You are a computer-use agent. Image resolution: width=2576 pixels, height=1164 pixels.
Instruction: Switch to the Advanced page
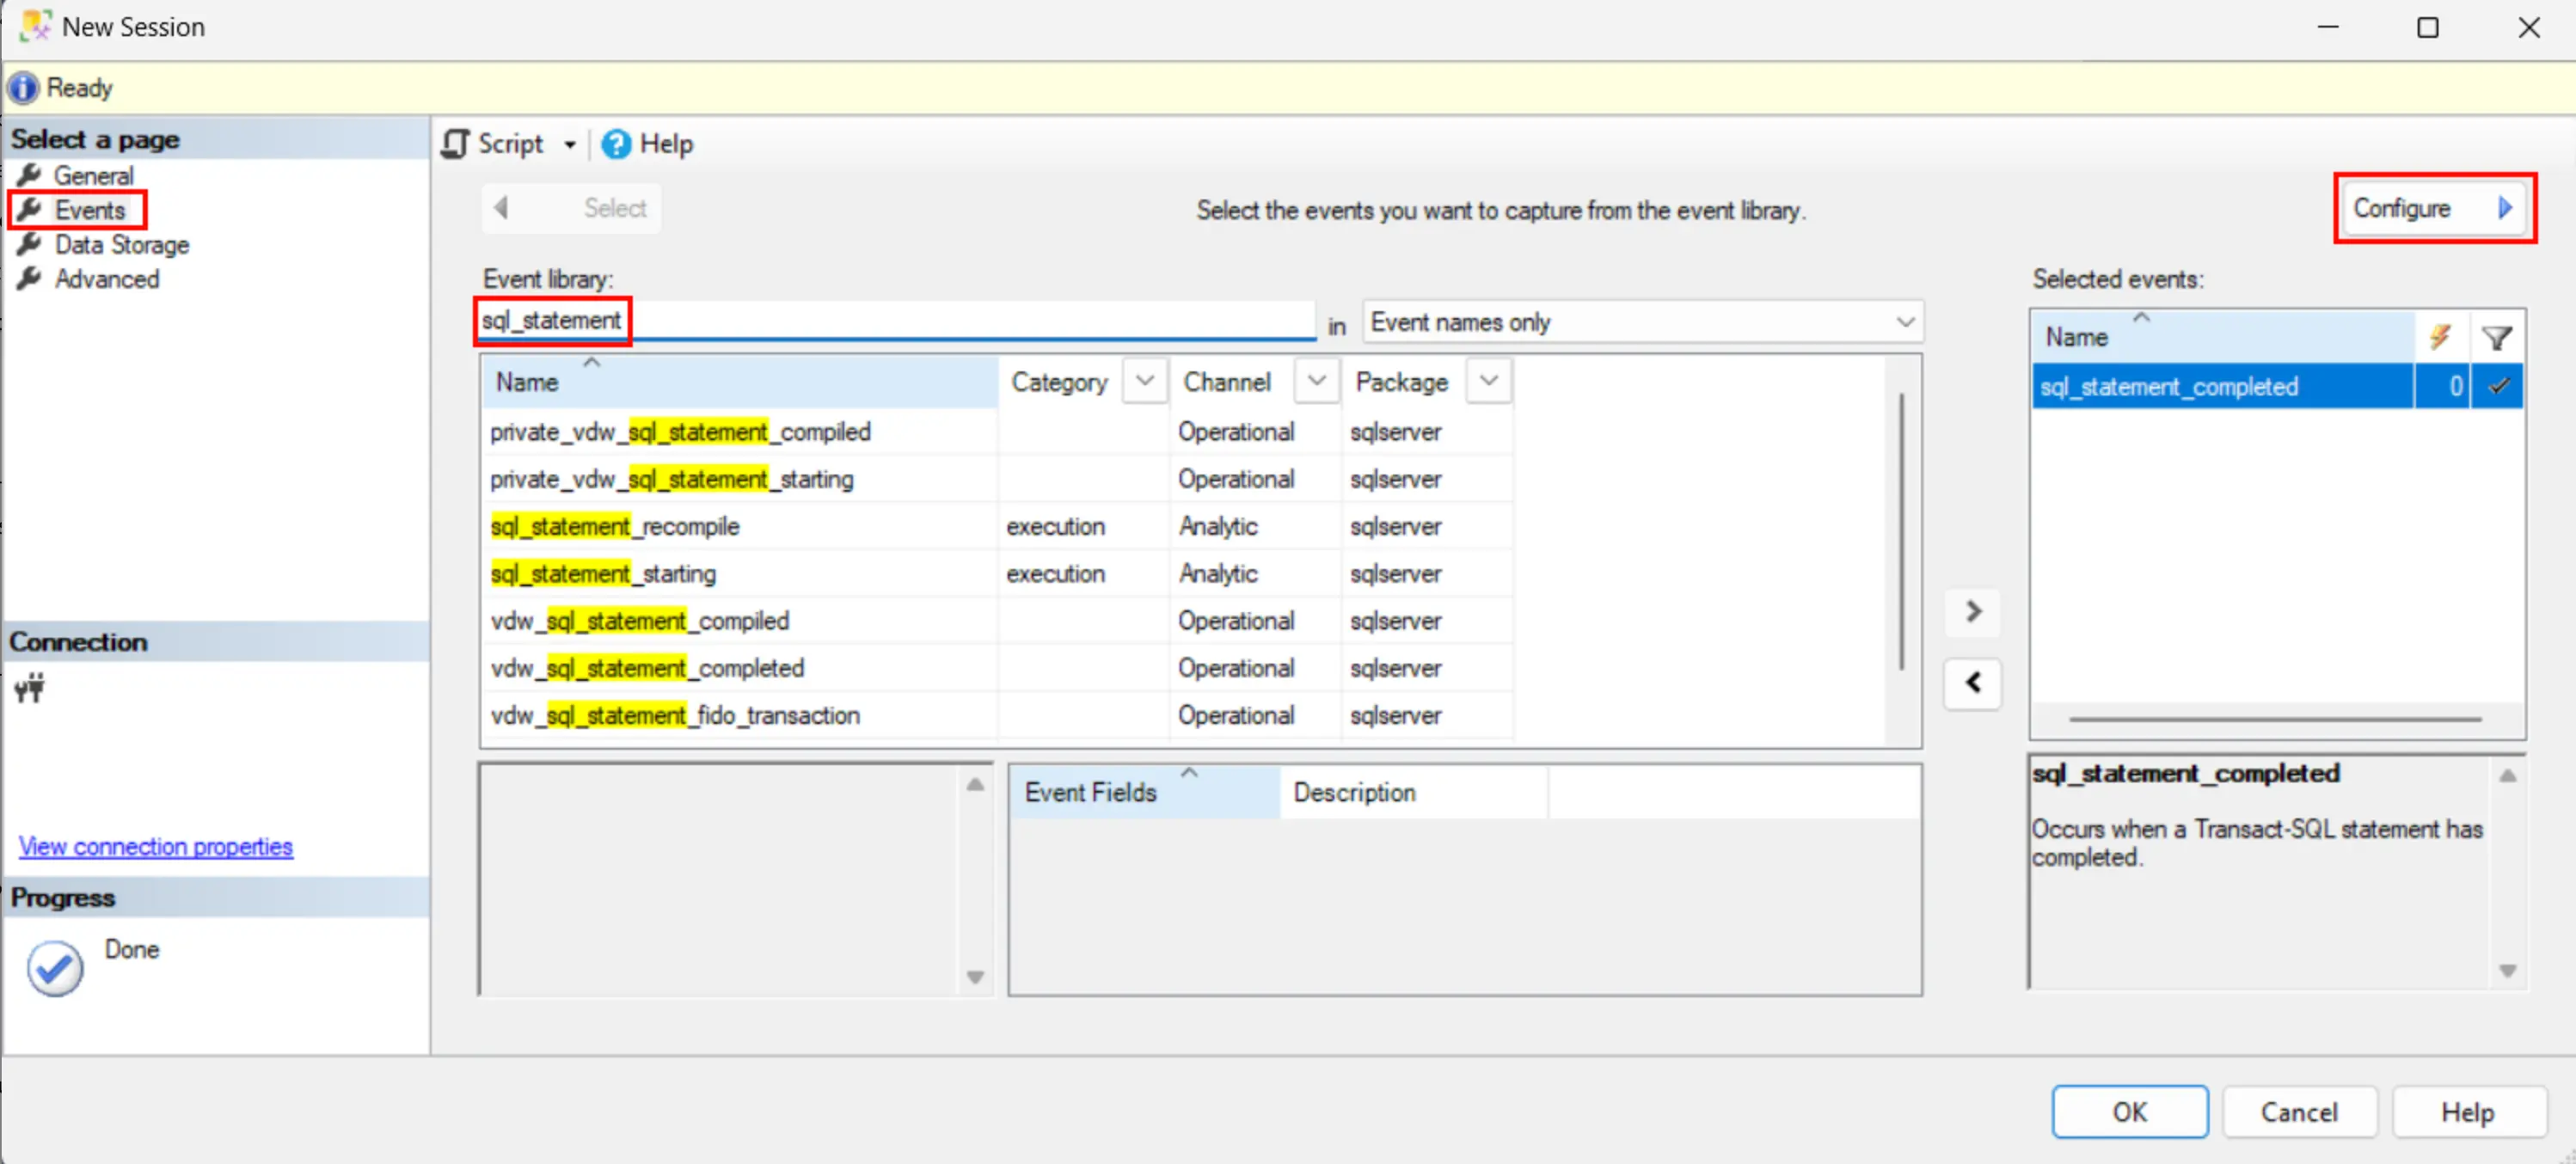tap(106, 279)
